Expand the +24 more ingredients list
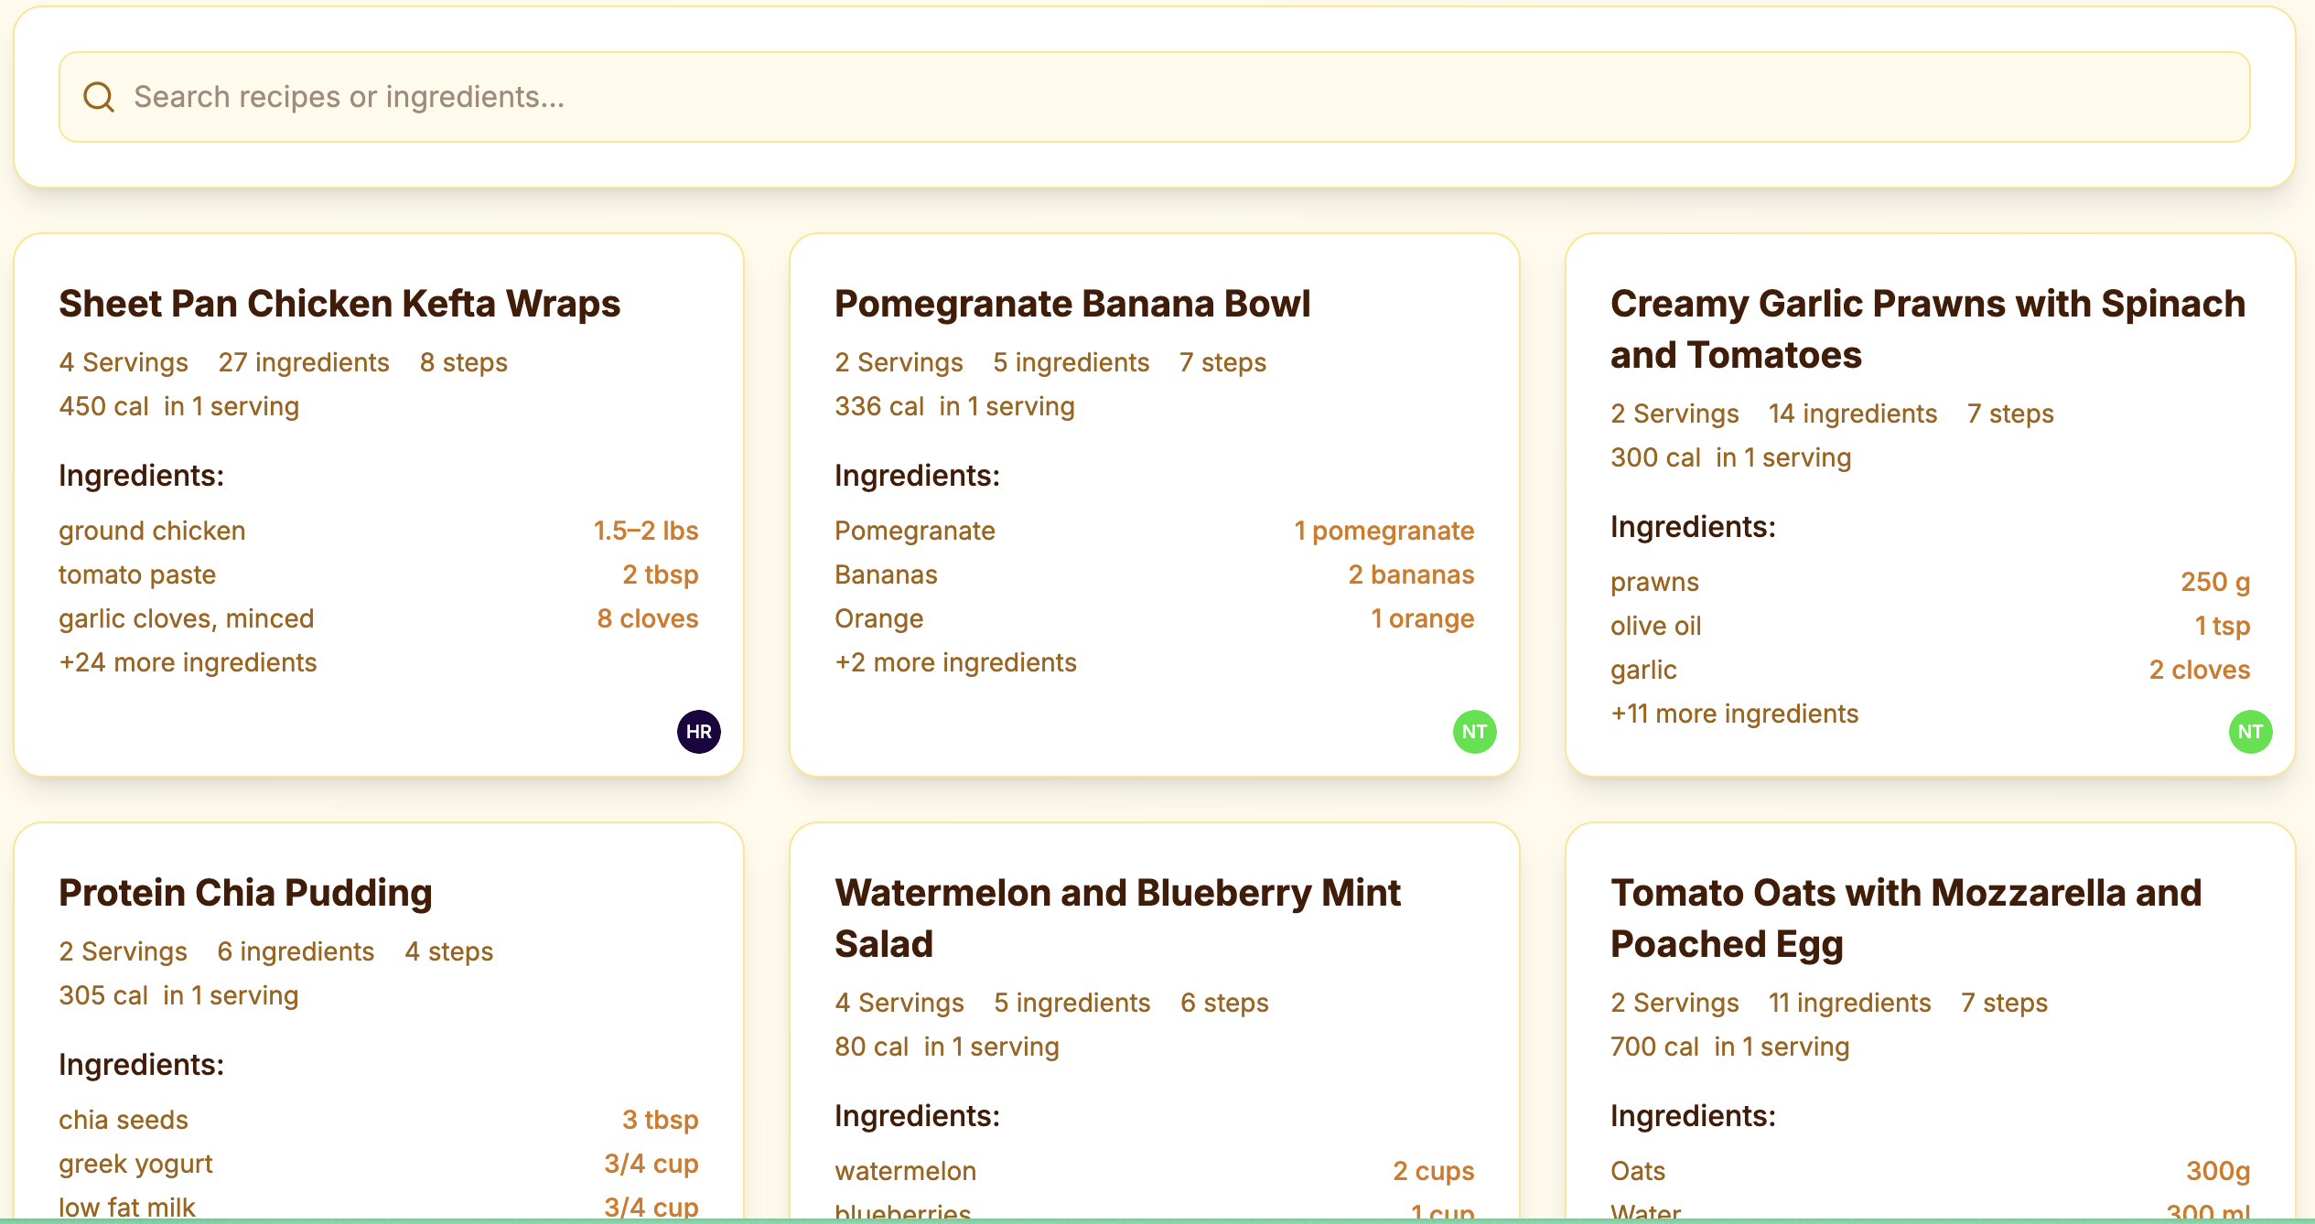The width and height of the screenshot is (2315, 1224). [x=188, y=662]
